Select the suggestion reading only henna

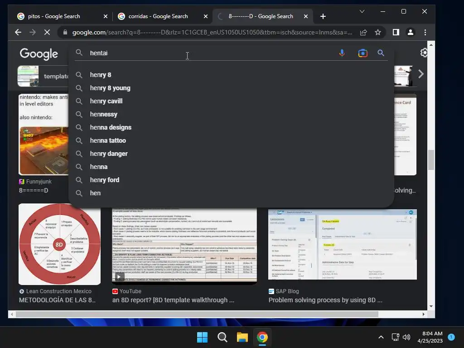pos(231,167)
